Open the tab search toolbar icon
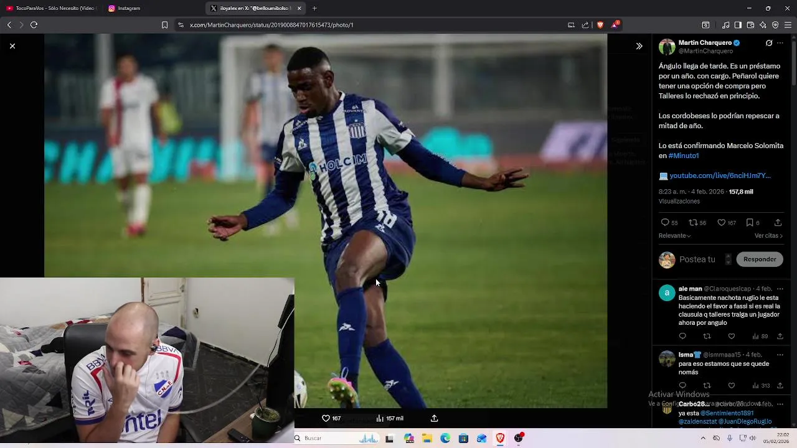 [705, 25]
